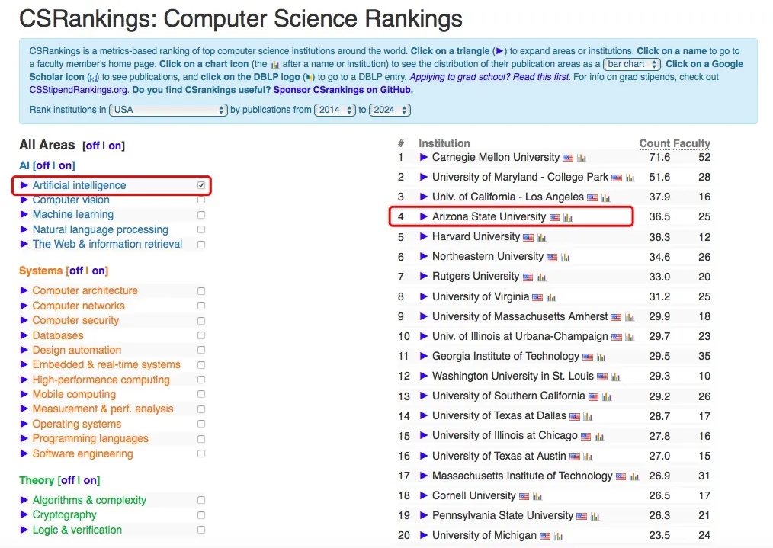Image resolution: width=773 pixels, height=548 pixels.
Task: Click bar chart icon next to Carnegie Mellon University
Action: tap(582, 158)
